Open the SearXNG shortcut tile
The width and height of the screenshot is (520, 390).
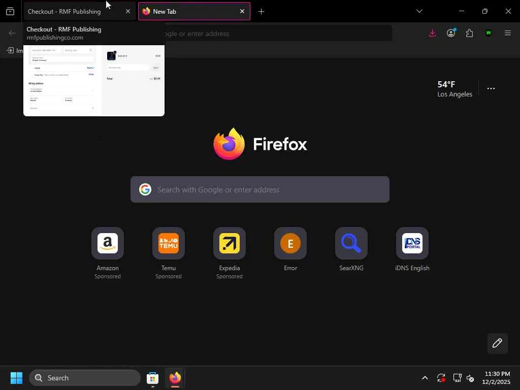(351, 243)
